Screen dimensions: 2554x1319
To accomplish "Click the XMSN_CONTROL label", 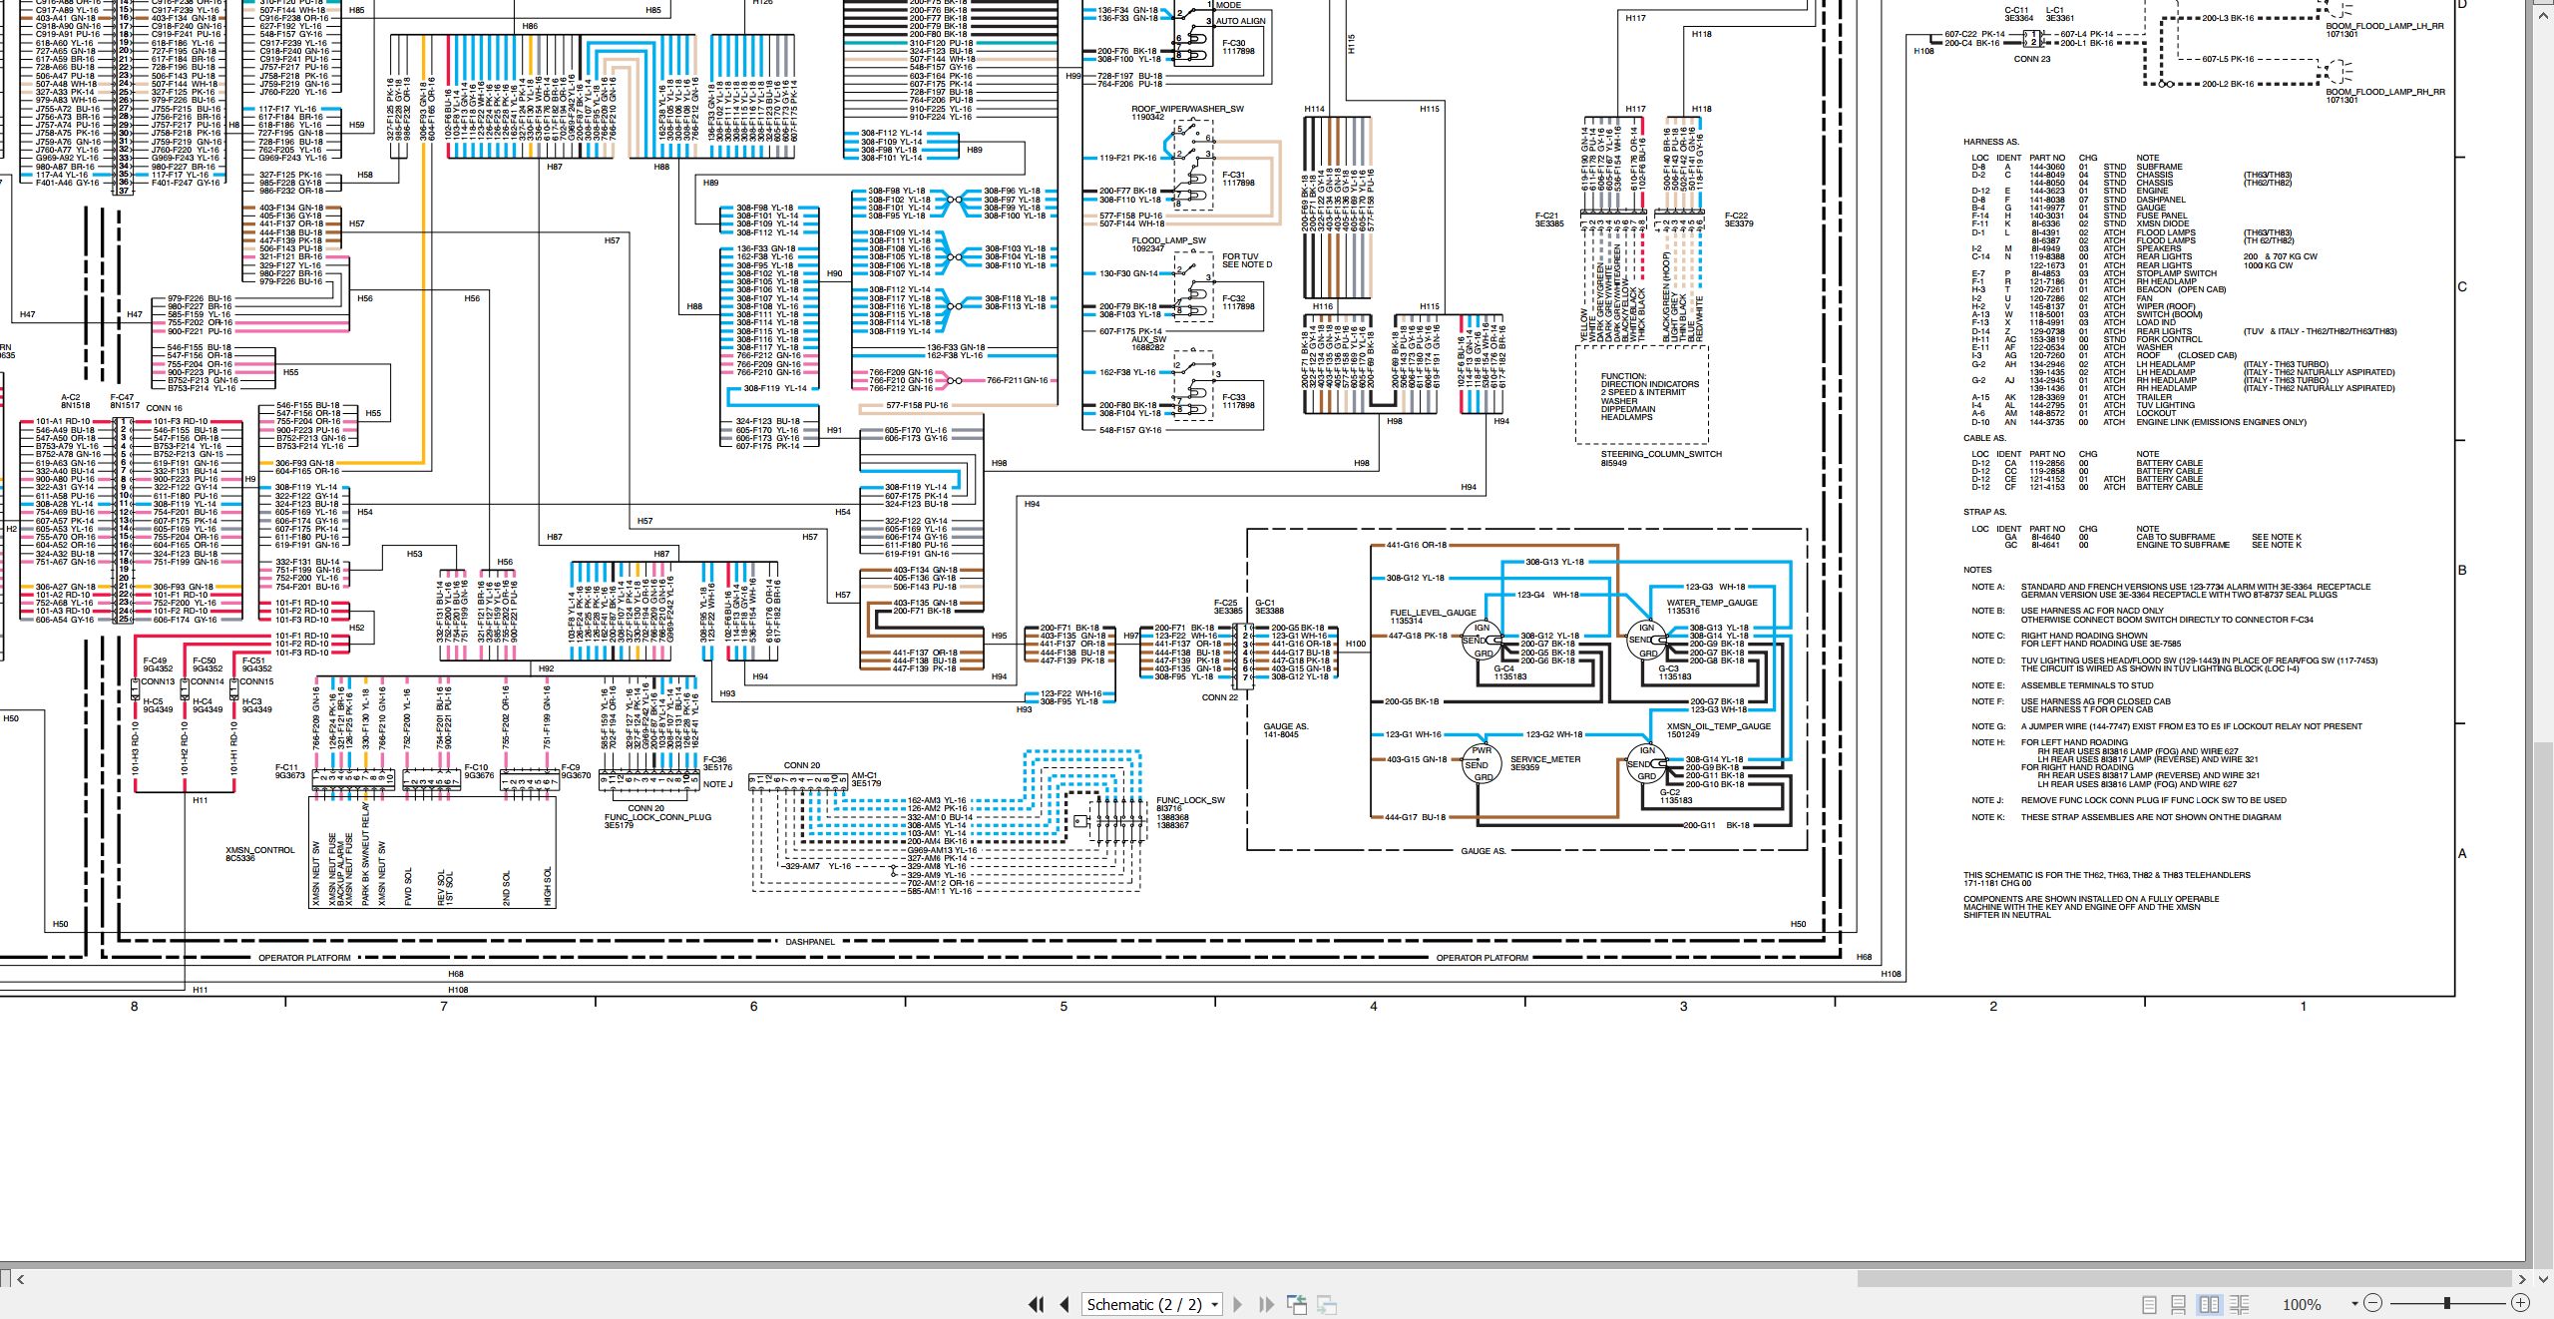I will point(260,850).
